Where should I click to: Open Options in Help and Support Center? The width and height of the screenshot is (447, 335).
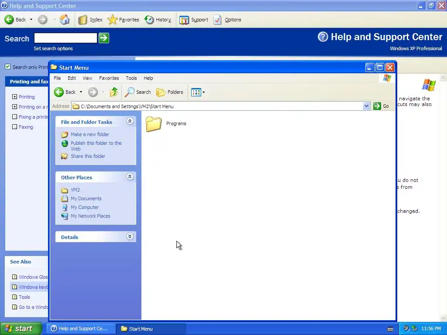pos(227,20)
